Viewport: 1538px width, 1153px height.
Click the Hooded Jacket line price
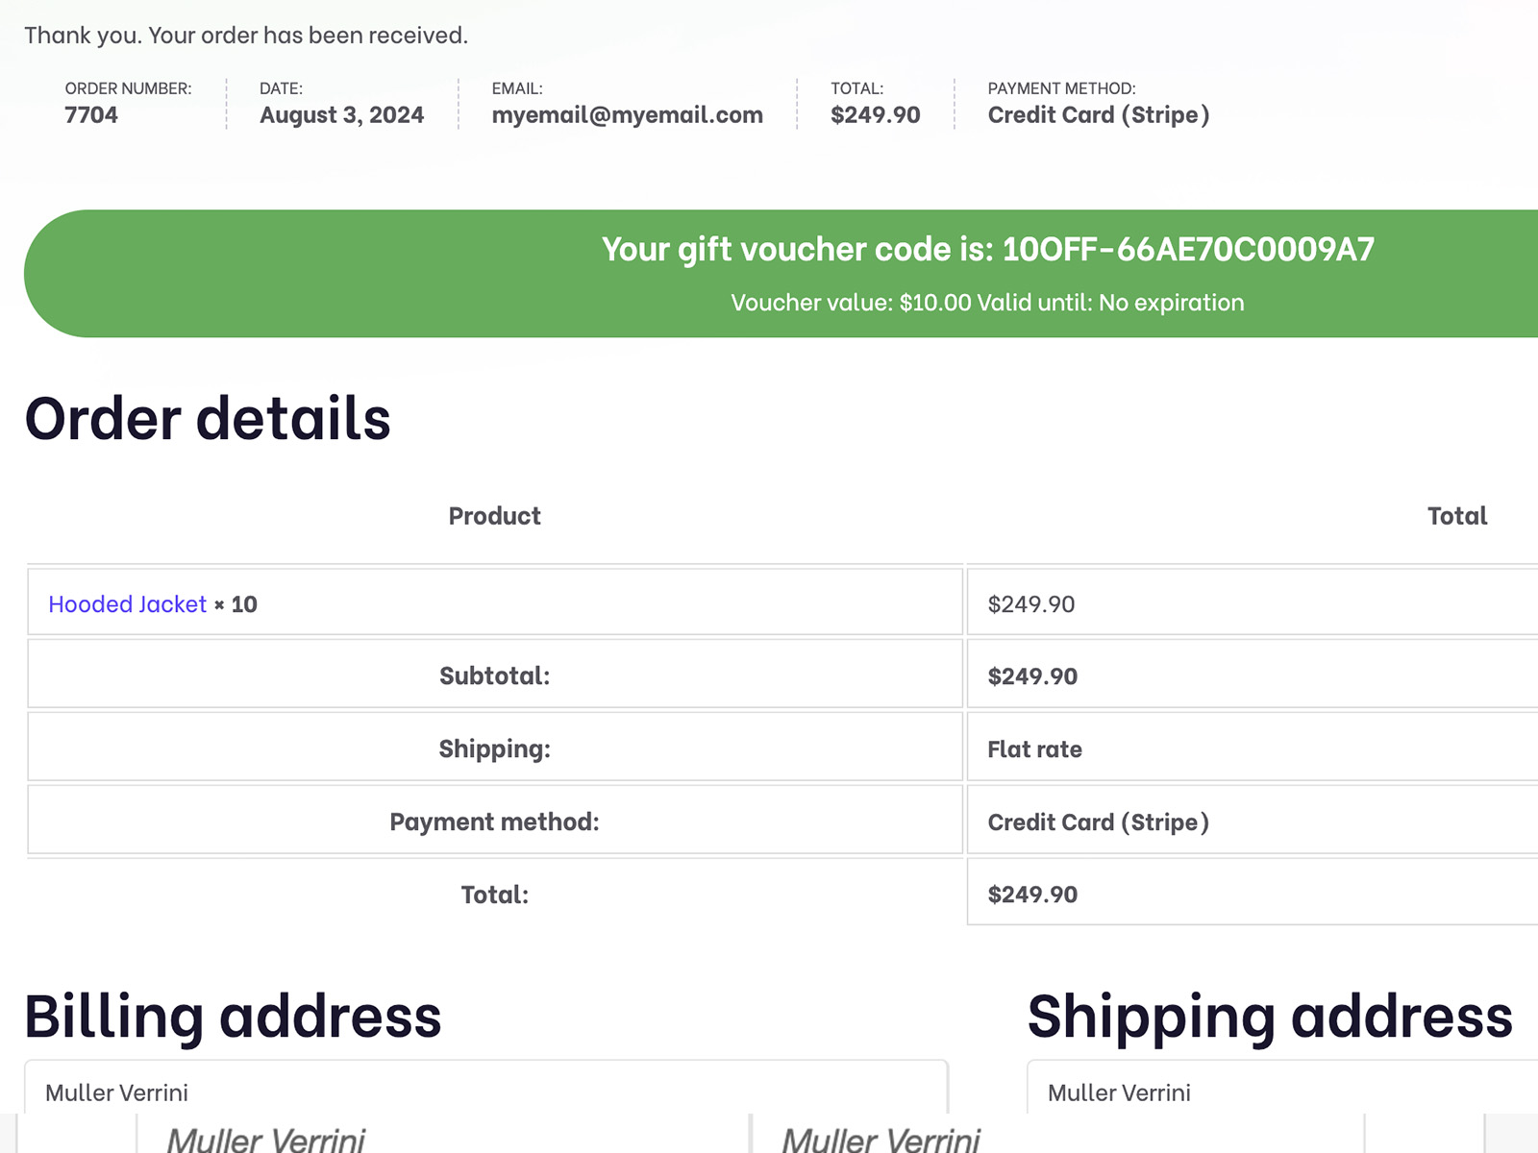tap(1031, 604)
